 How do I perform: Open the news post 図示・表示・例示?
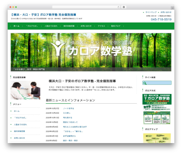[x=70, y=141]
